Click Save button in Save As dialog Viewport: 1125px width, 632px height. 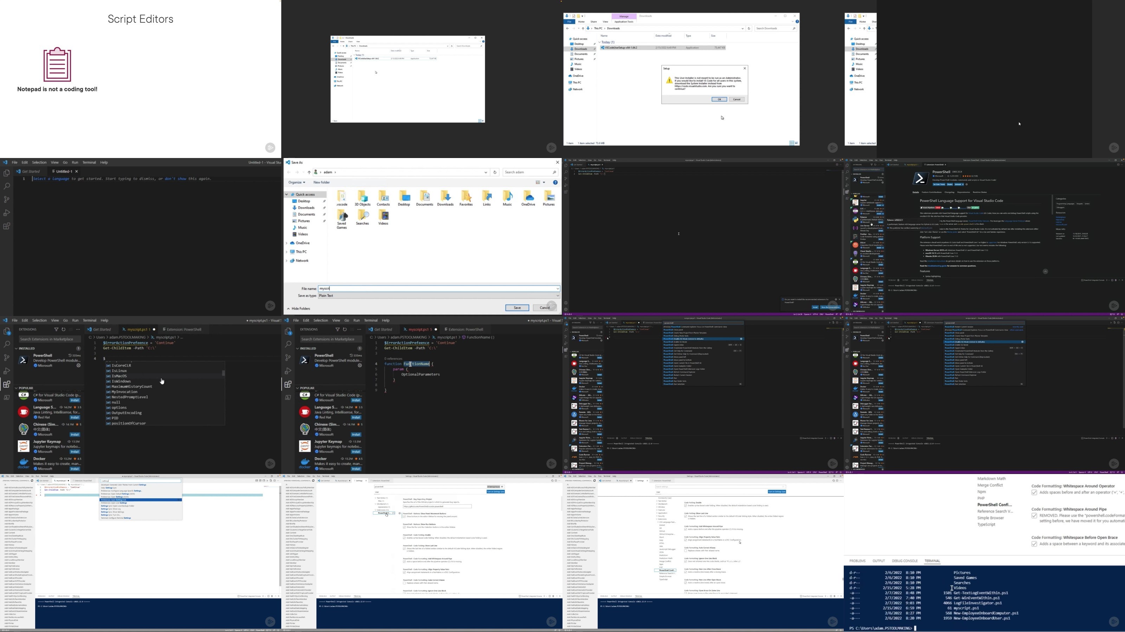click(x=517, y=308)
